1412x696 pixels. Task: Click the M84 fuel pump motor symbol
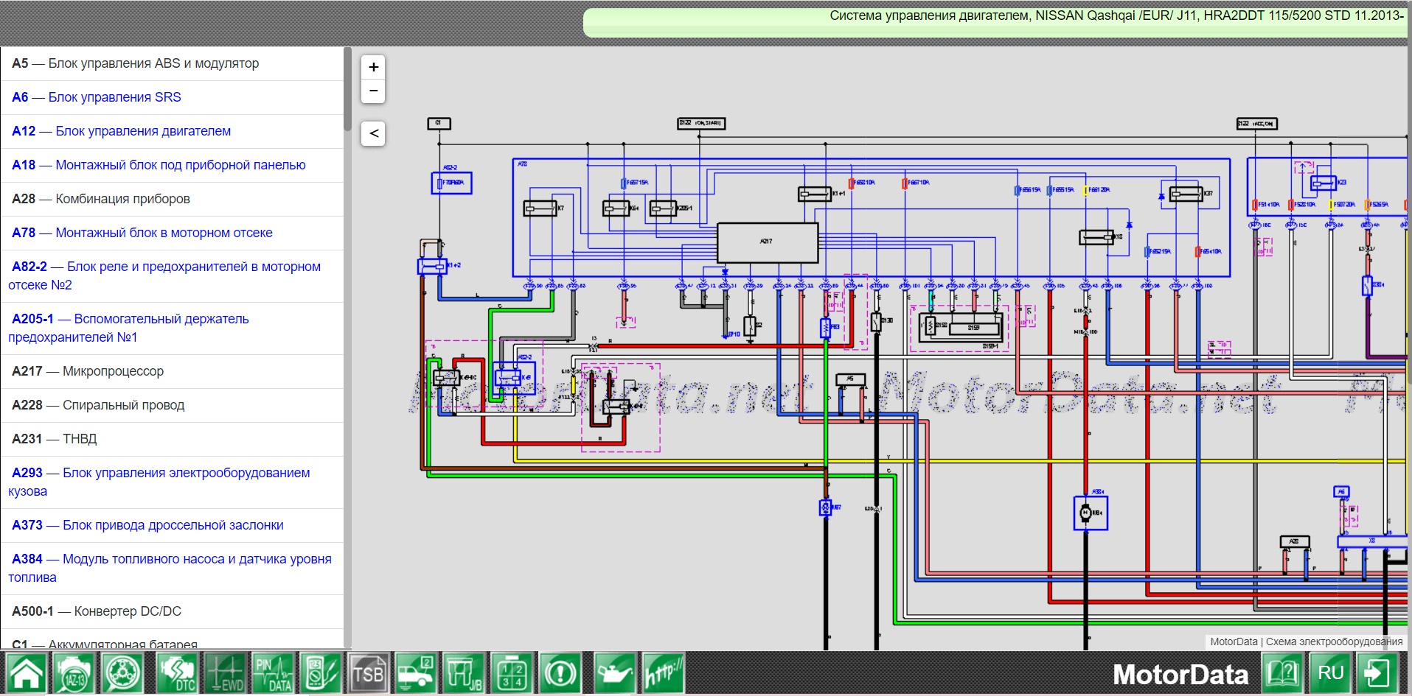(1085, 513)
